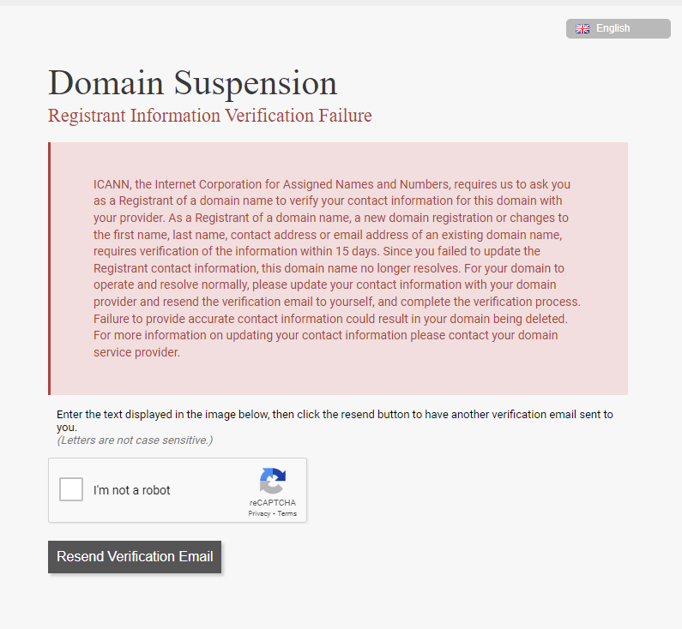Screen dimensions: 682x629
Task: Click the 'For more information on updating' line
Action: tap(326, 335)
